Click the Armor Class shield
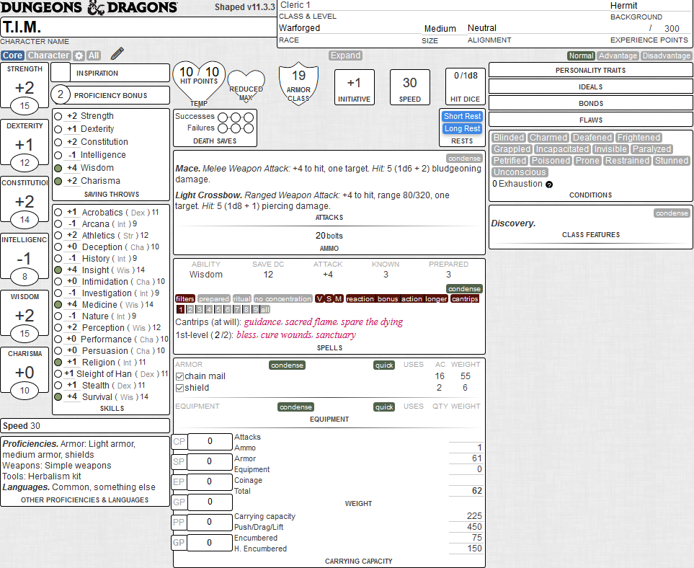694x568 pixels. pyautogui.click(x=298, y=83)
